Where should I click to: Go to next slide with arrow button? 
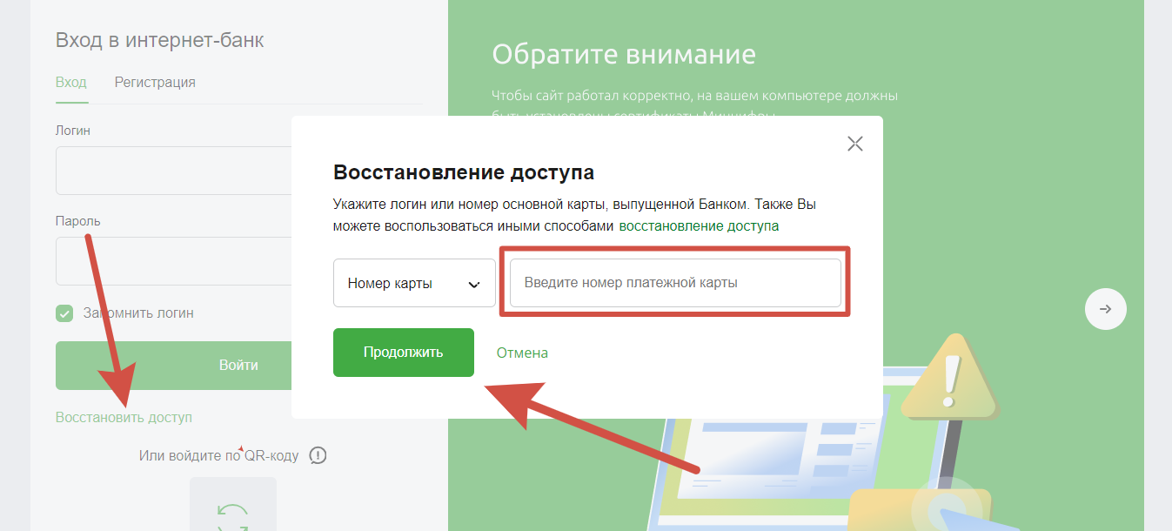1105,309
